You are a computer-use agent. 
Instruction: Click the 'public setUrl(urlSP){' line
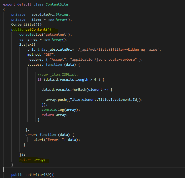[32, 175]
